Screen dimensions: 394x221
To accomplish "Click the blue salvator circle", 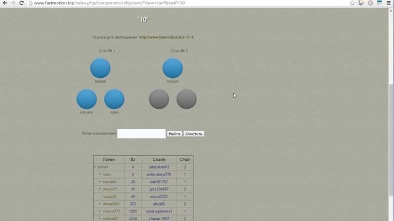I will tap(87, 99).
